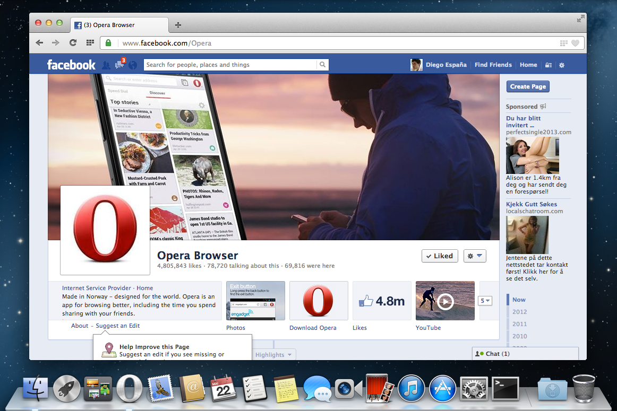The image size is (617, 411).
Task: Open the Download Opera link
Action: coord(313,328)
